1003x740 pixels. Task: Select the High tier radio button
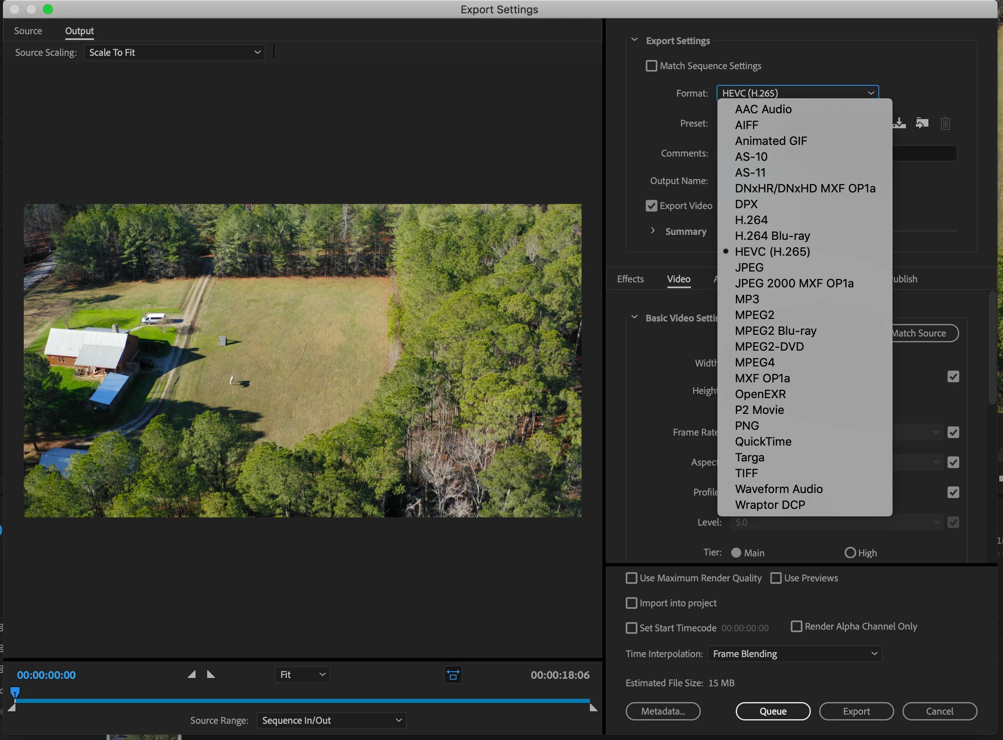[x=850, y=553]
